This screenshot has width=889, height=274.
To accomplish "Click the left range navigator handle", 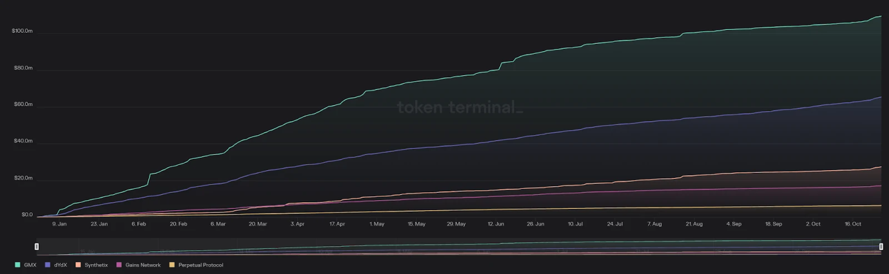I will pyautogui.click(x=37, y=246).
